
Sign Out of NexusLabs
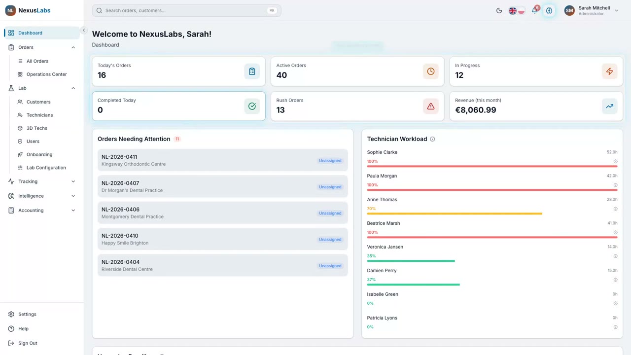click(x=28, y=343)
